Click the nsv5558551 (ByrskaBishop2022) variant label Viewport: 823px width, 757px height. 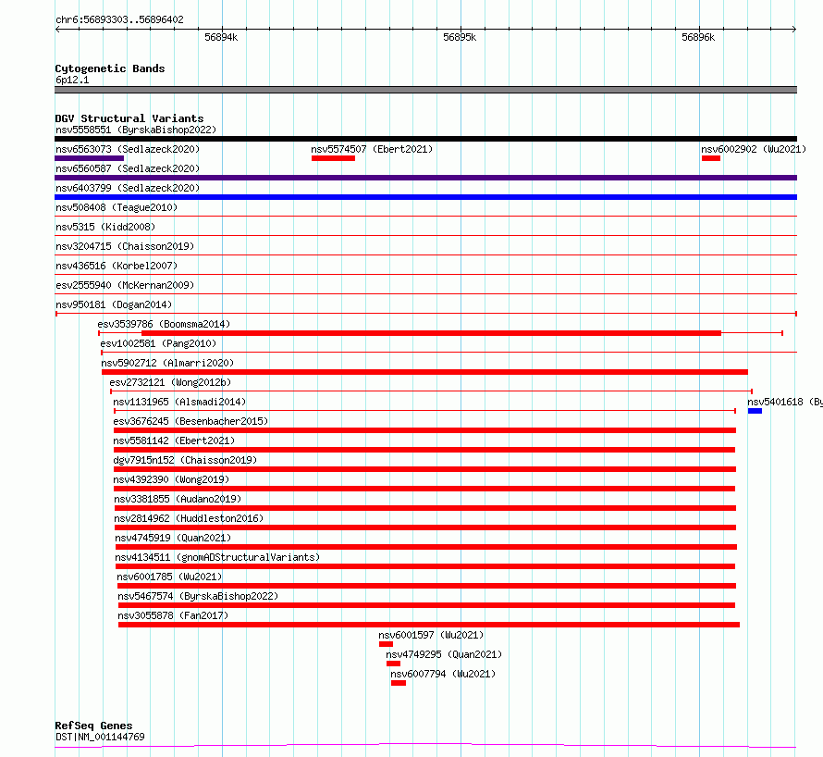[136, 130]
